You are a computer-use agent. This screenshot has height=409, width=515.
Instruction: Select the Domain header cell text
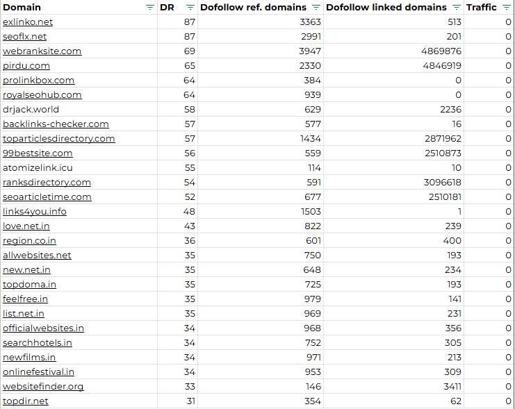[22, 7]
